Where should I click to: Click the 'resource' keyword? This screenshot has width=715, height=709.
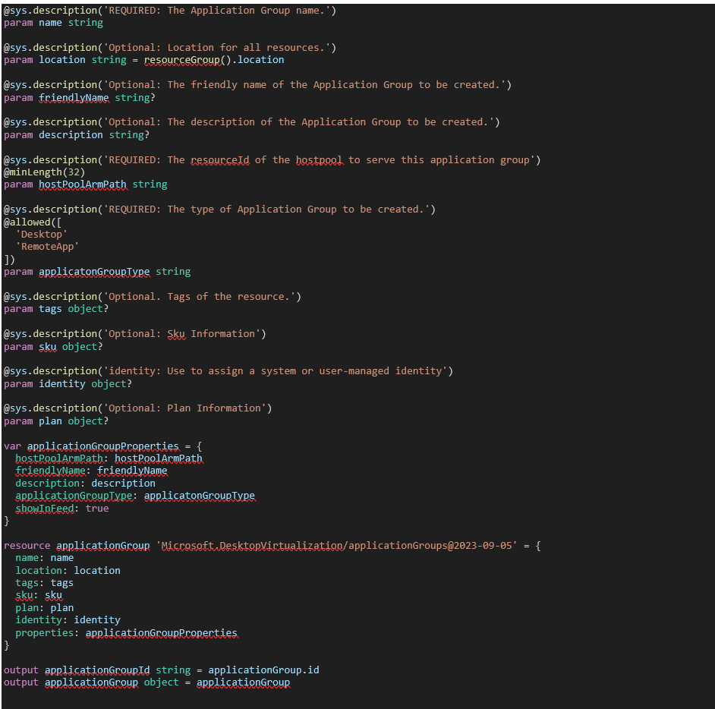point(27,545)
